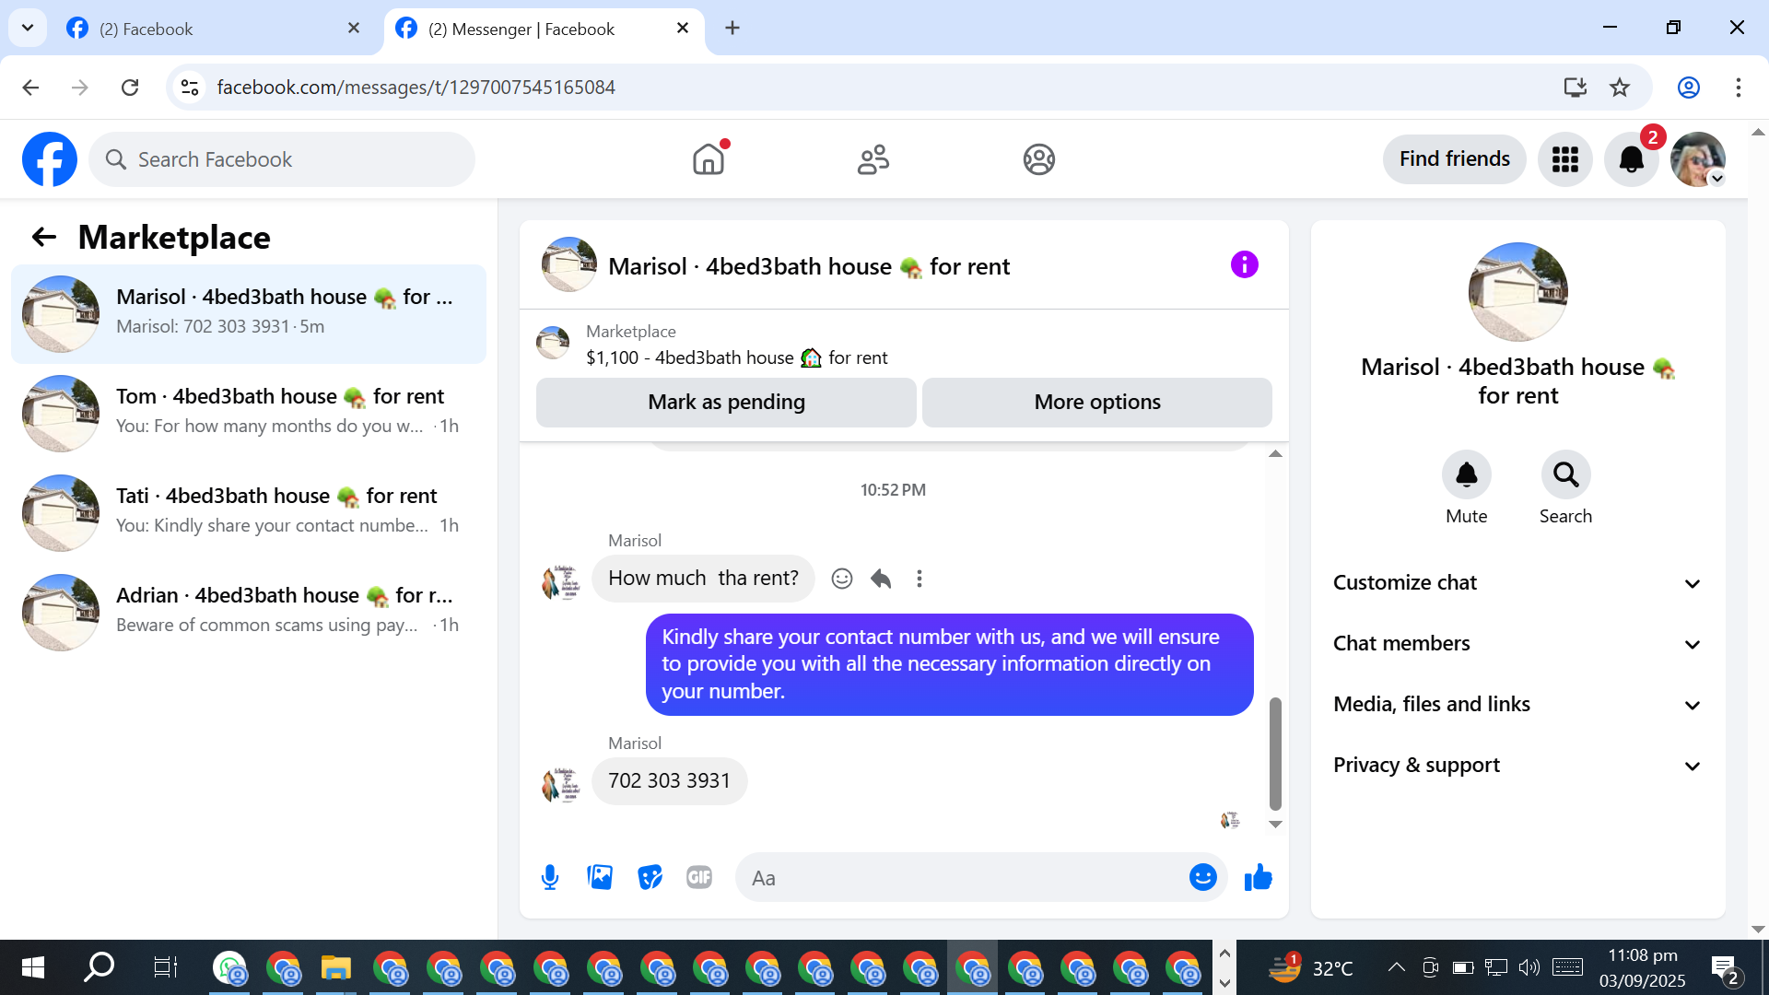Focus the Search Facebook field
1769x995 pixels.
[282, 159]
